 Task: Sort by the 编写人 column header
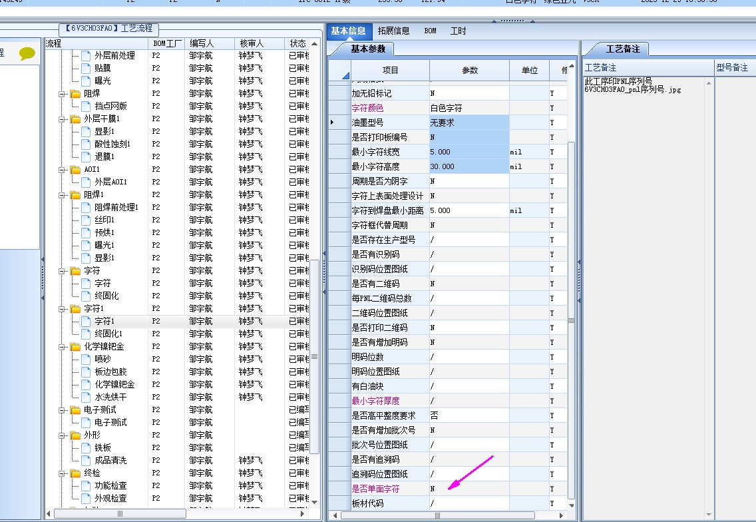[210, 43]
